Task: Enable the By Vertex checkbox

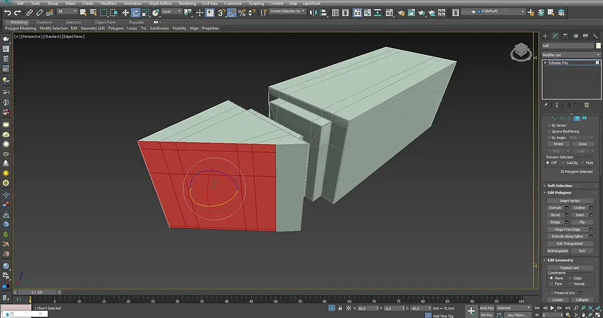Action: pyautogui.click(x=550, y=125)
